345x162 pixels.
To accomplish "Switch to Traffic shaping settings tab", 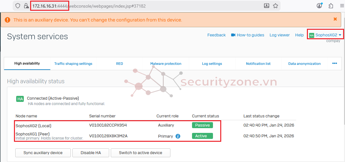I will pos(73,64).
